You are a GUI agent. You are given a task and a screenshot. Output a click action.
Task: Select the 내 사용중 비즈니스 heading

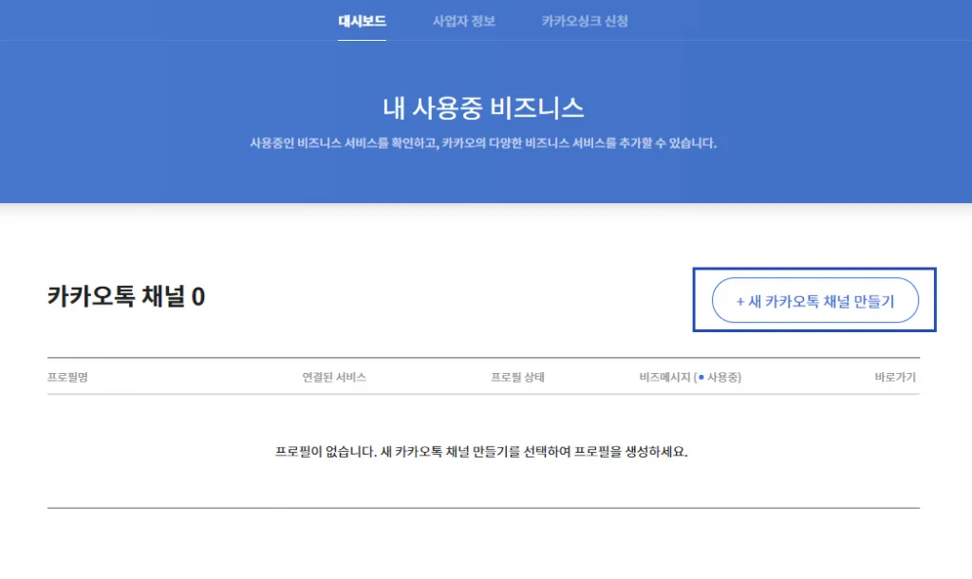coord(483,108)
